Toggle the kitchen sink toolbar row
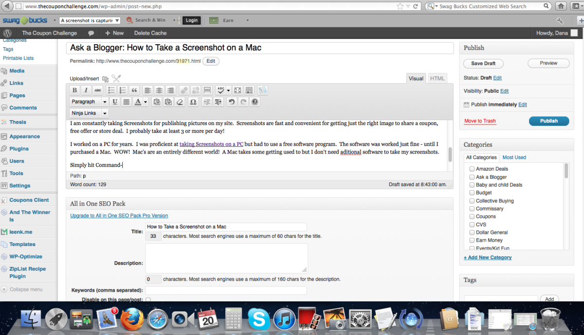The width and height of the screenshot is (584, 335). [249, 90]
